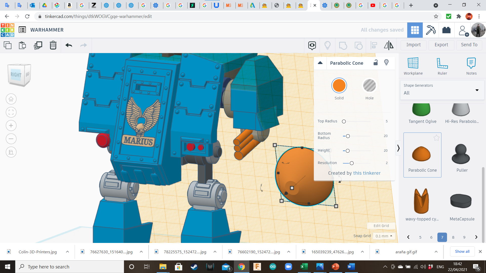Expand the Shape Generators All dropdown
486x273 pixels.
pyautogui.click(x=477, y=90)
